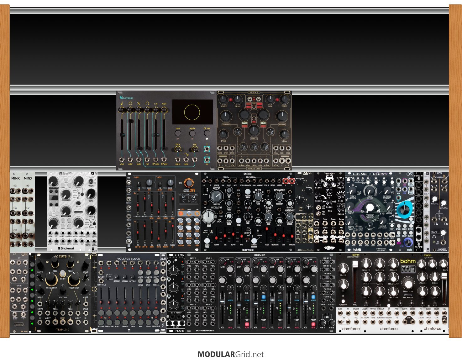462x361 pixels.
Task: Flip the right toggle switch on VHIKK X
Action: (259, 99)
